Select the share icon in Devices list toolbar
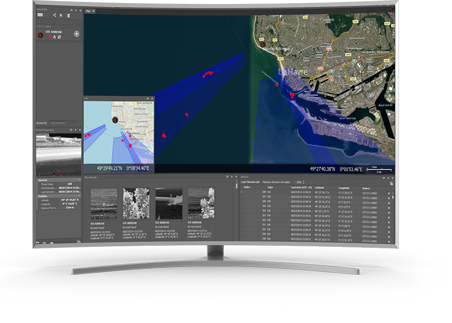Viewport: 452px width, 323px height. pyautogui.click(x=55, y=16)
